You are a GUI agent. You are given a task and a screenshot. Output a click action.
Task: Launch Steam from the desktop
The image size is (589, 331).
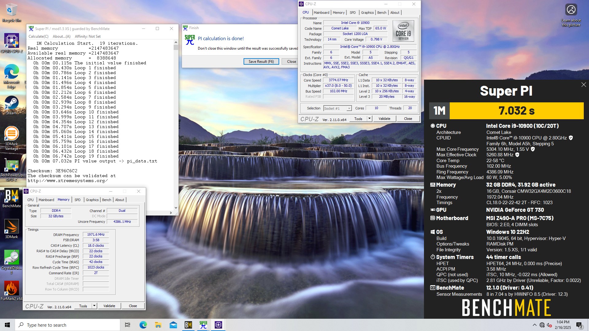[x=11, y=105]
